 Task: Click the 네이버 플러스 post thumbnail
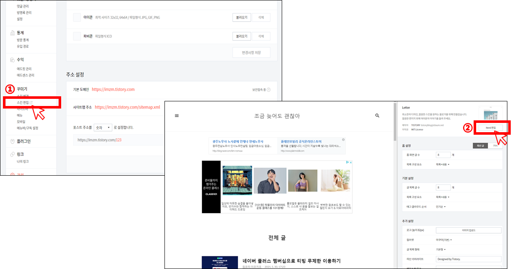[x=219, y=262]
